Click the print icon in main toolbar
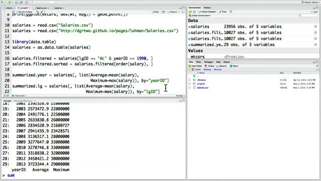 [x=27, y=2]
